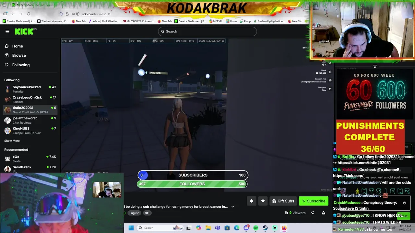The height and width of the screenshot is (233, 415).
Task: Open xQc recommended channel
Action: coord(30,159)
